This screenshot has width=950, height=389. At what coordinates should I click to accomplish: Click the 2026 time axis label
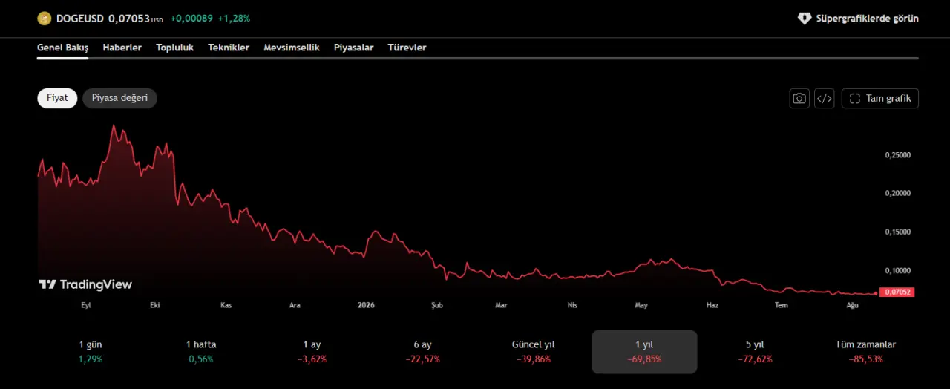(366, 305)
